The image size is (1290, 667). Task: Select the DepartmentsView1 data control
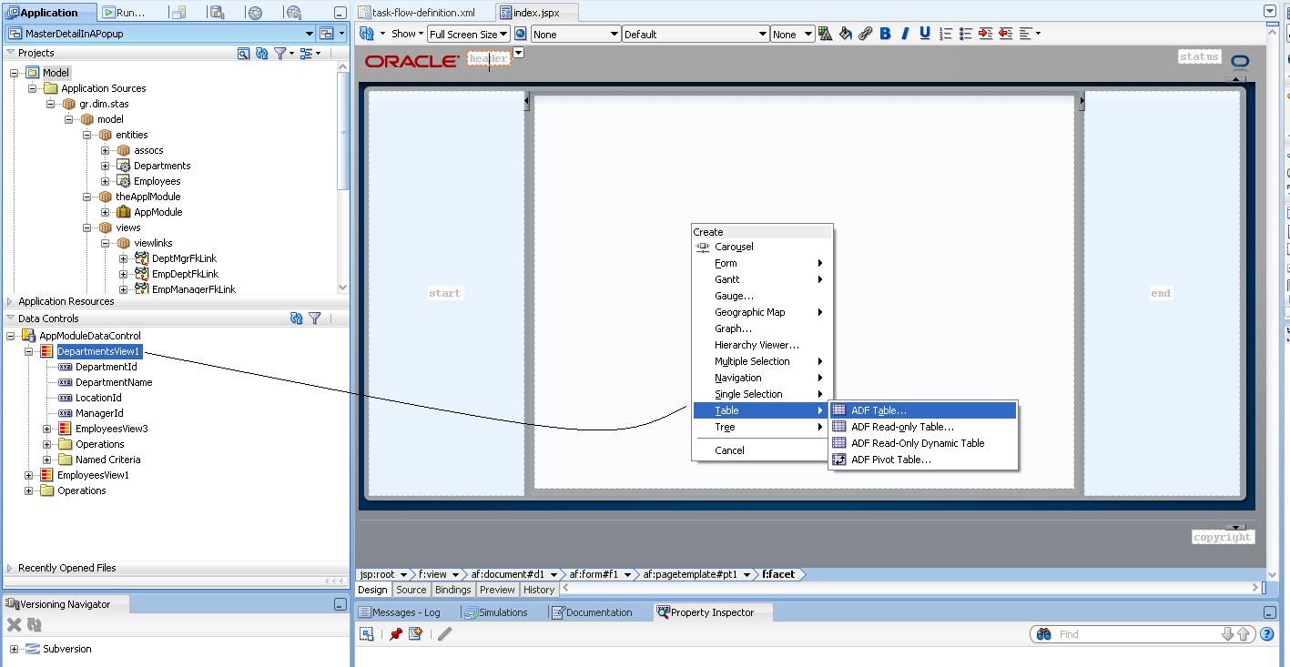click(x=99, y=350)
